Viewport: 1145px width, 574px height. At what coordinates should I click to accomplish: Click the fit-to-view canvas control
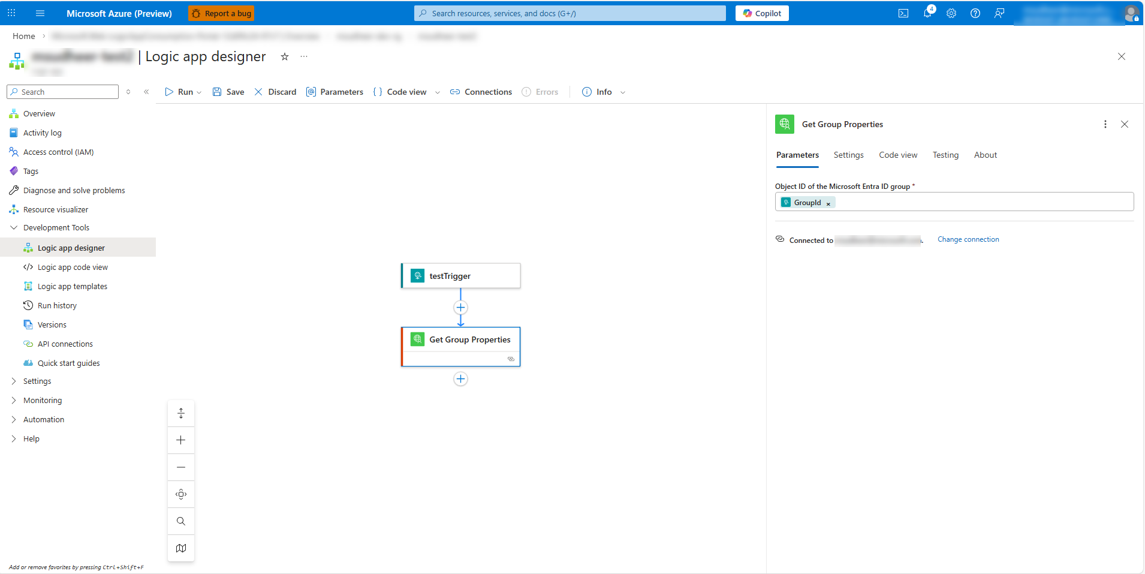click(181, 413)
